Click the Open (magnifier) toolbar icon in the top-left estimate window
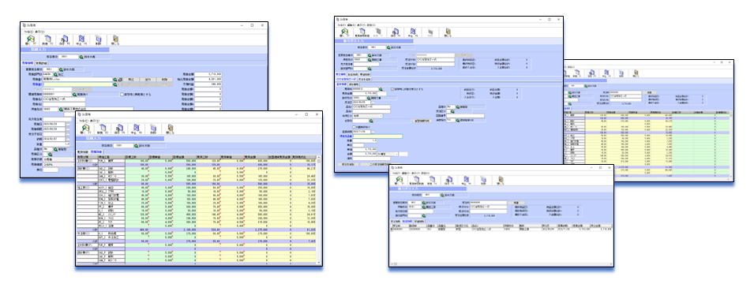The width and height of the screenshot is (754, 295). (x=30, y=39)
